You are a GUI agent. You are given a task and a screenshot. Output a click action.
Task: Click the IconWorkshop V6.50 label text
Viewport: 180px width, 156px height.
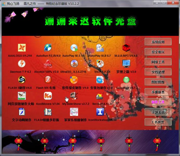102,120
